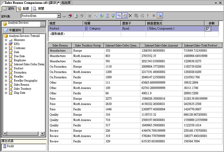
Task: Click the ellipsis button beside dataset dropdown
Action: (x=65, y=16)
